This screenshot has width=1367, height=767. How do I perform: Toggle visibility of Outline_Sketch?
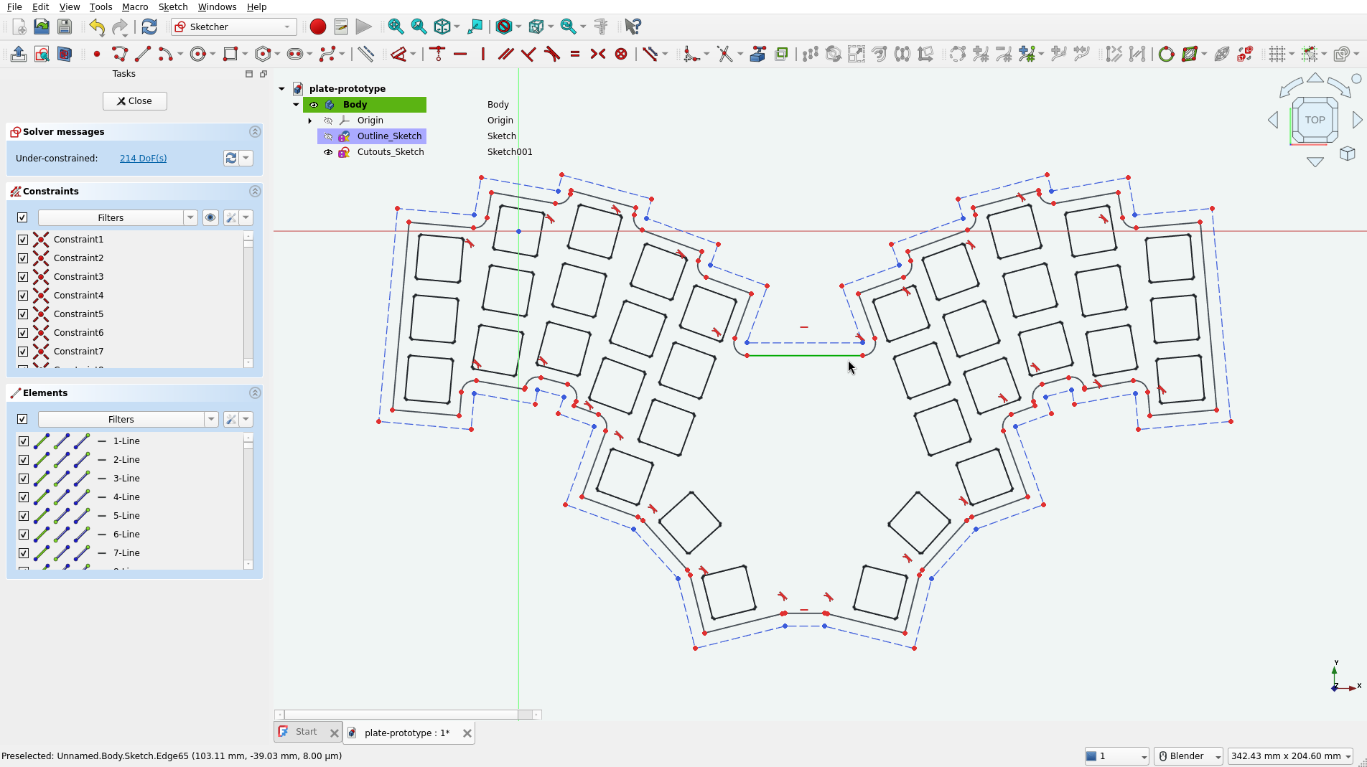[x=328, y=136]
